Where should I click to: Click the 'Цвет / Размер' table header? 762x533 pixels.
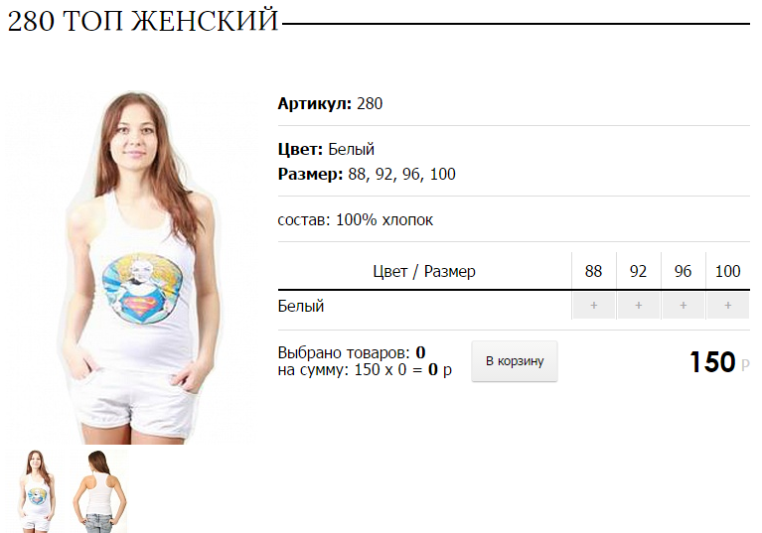pos(424,271)
